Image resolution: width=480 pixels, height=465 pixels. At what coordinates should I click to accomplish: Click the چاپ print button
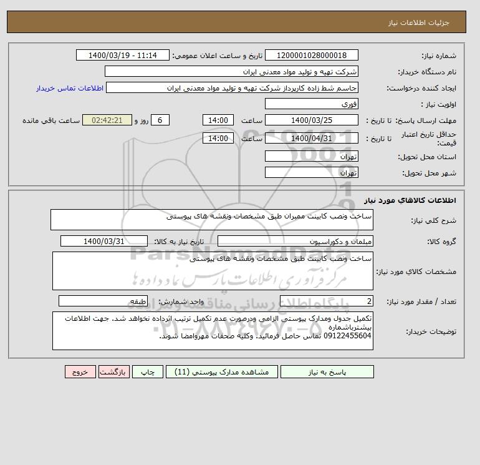point(148,372)
